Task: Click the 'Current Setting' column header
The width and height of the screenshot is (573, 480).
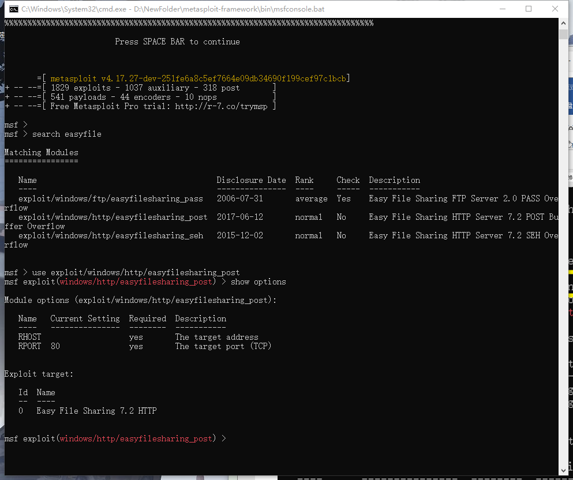Action: [85, 318]
